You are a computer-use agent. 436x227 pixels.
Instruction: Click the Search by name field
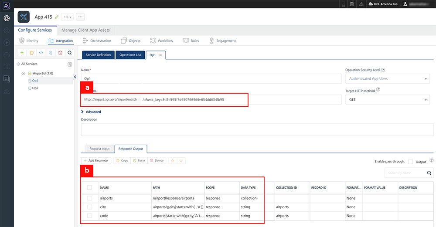tap(405, 173)
